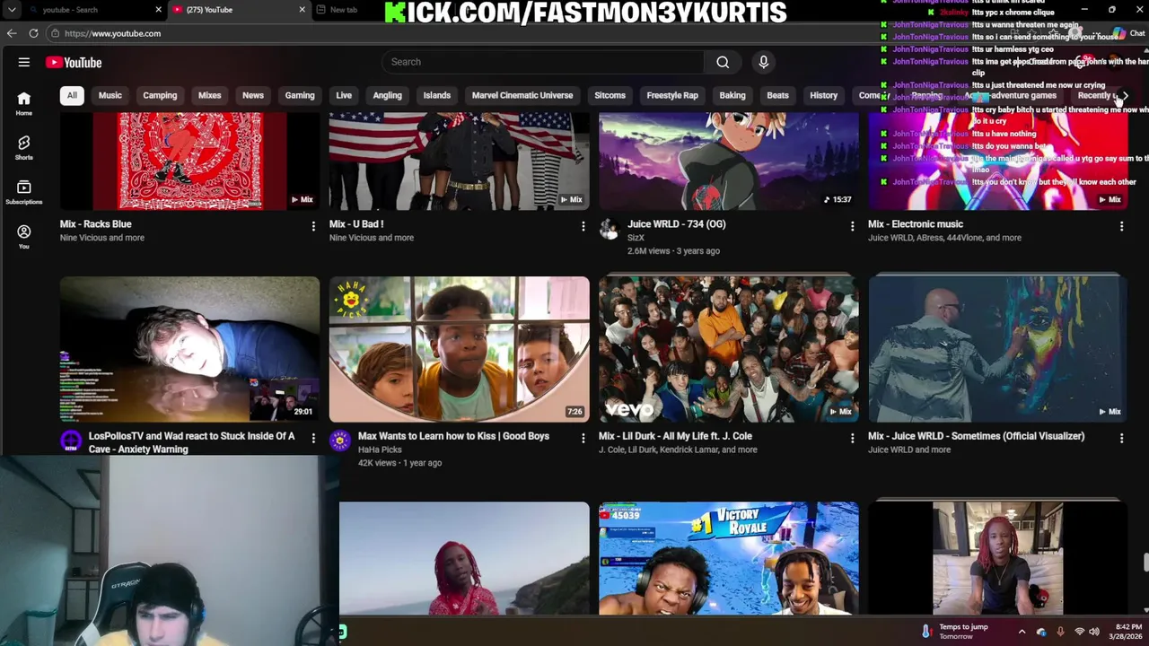Switch to the New tab tab

[344, 10]
